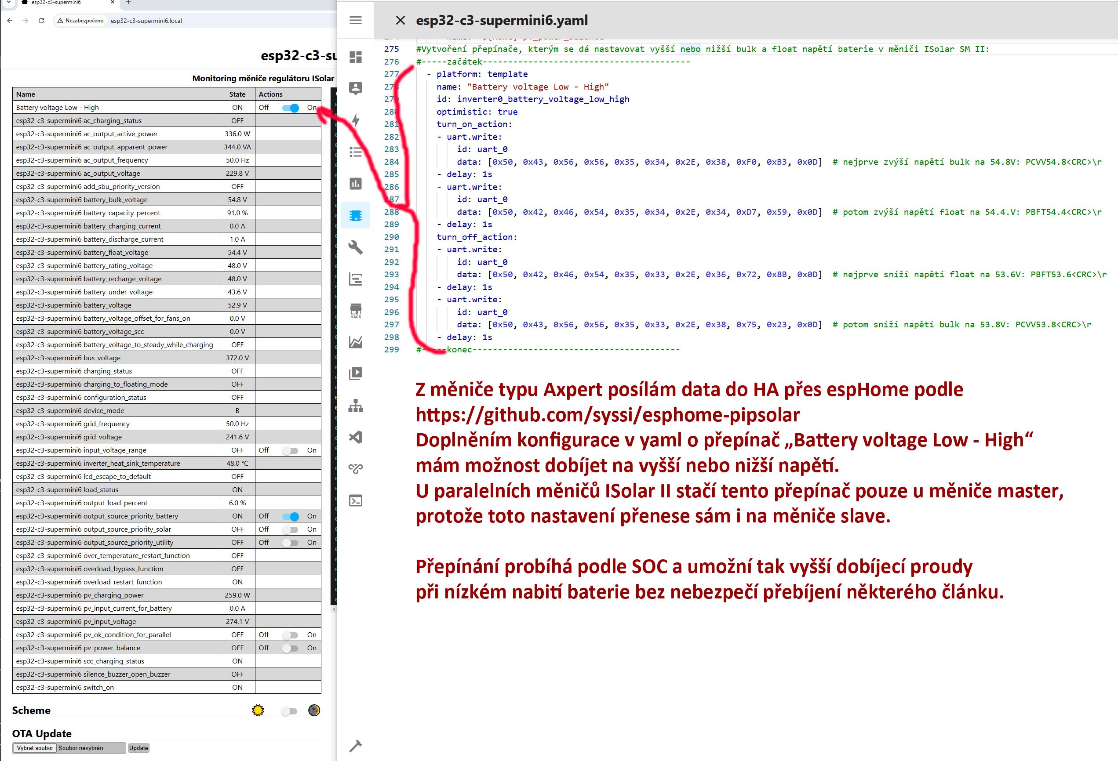The height and width of the screenshot is (761, 1118).
Task: Close the esp32-c3-supermini6.yaml editor
Action: [400, 20]
